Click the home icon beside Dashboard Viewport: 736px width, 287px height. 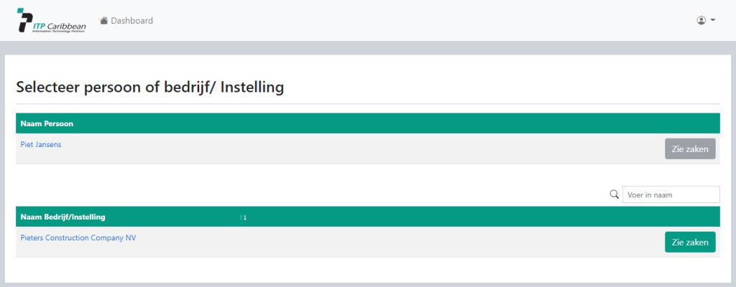coord(104,20)
